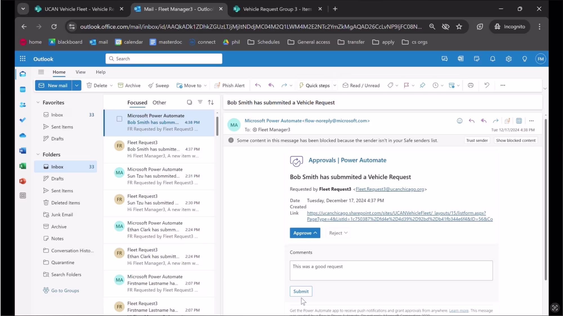Open the notifications bell icon
Screen dimensions: 563x316
[x=492, y=59]
